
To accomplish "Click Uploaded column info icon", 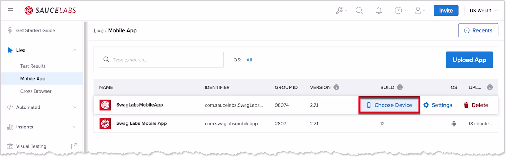I will click(490, 87).
